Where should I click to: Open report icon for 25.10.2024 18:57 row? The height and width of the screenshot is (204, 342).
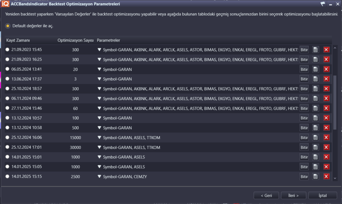(x=315, y=89)
